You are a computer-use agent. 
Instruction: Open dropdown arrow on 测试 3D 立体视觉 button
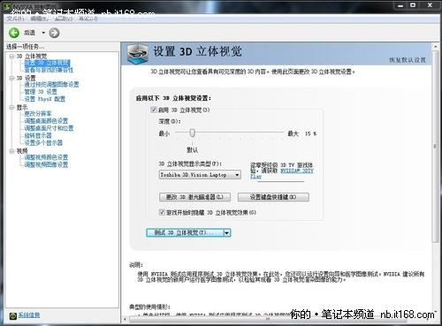point(226,232)
